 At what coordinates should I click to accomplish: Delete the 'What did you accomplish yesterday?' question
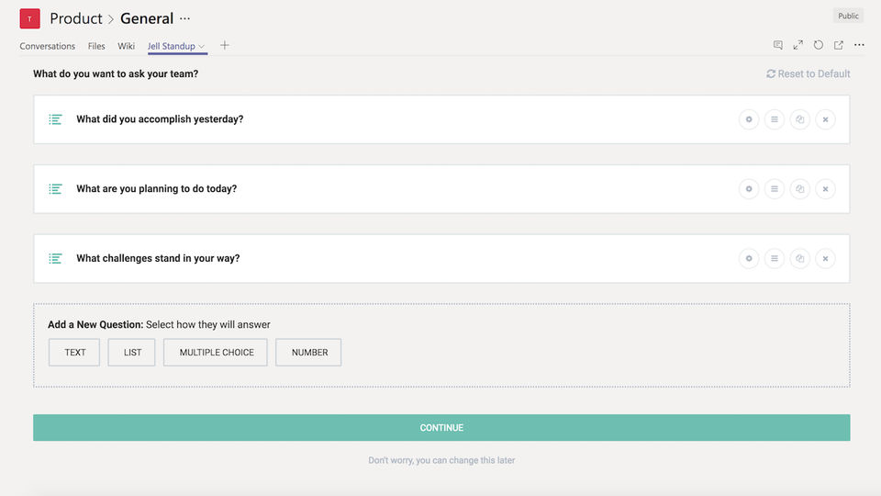(825, 119)
